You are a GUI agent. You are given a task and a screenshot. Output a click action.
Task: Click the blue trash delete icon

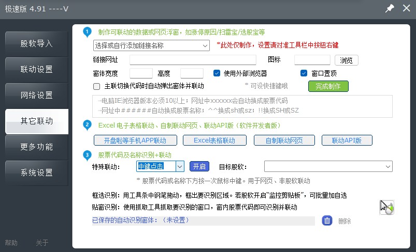(327, 220)
